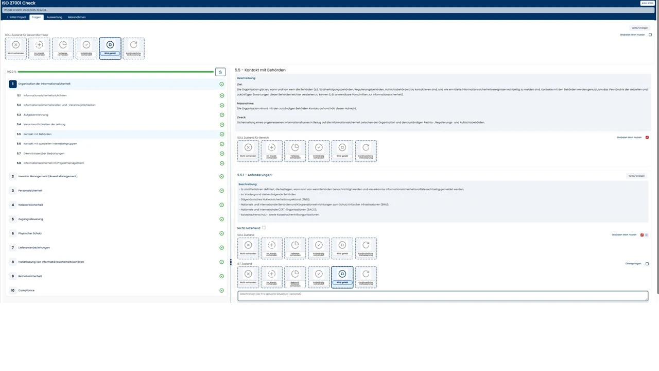
Task: Pick 'Teilweise vorhanden' in SOLL Zustand für Bereich
Action: click(x=295, y=150)
